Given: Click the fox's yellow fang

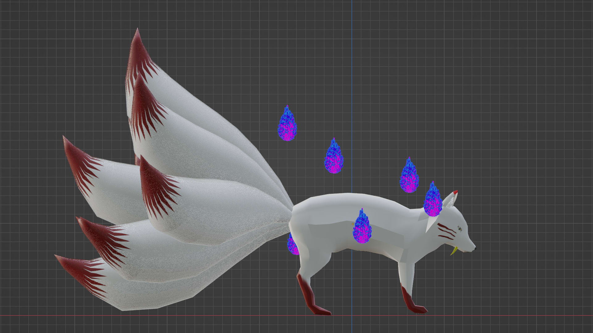Looking at the screenshot, I should click(454, 250).
